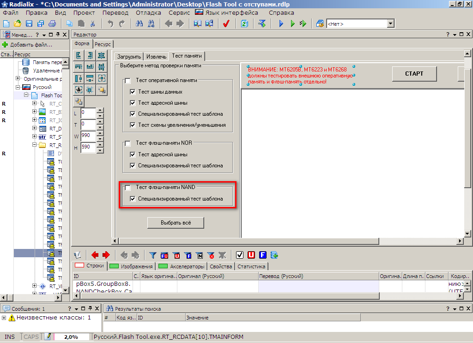The height and width of the screenshot is (343, 473).
Task: Uncheck 'Тест шины данных' checkbox
Action: tap(133, 92)
